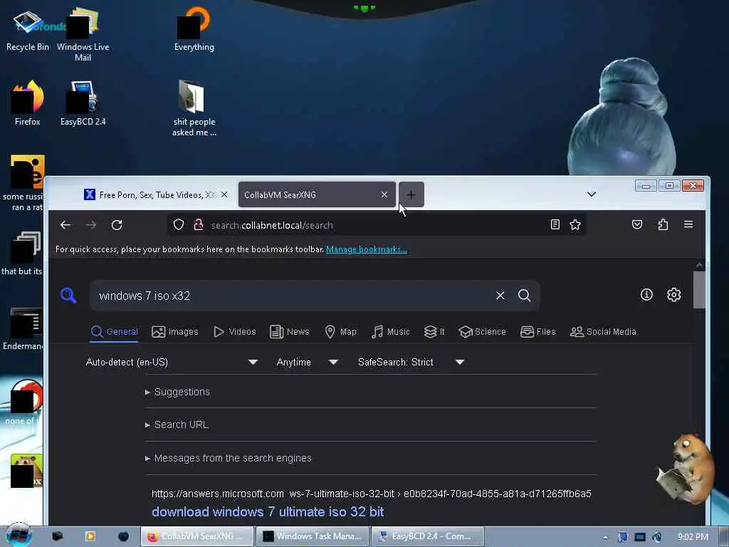Switch to the Science category
729x547 pixels.
(x=482, y=332)
